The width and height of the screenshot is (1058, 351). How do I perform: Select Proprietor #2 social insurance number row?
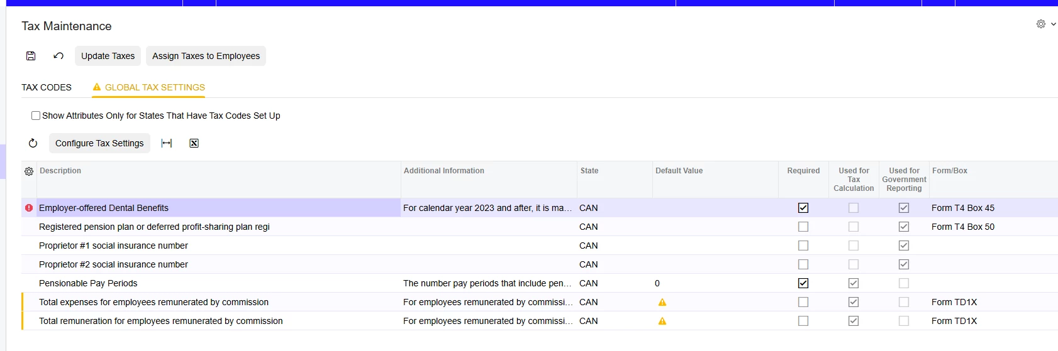coord(540,264)
